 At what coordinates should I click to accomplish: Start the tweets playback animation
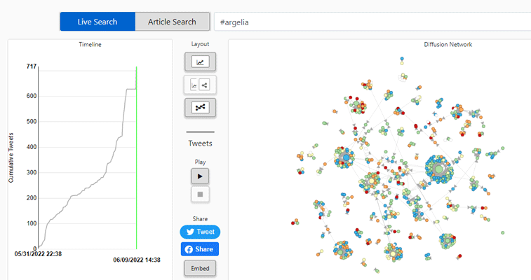[x=200, y=176]
